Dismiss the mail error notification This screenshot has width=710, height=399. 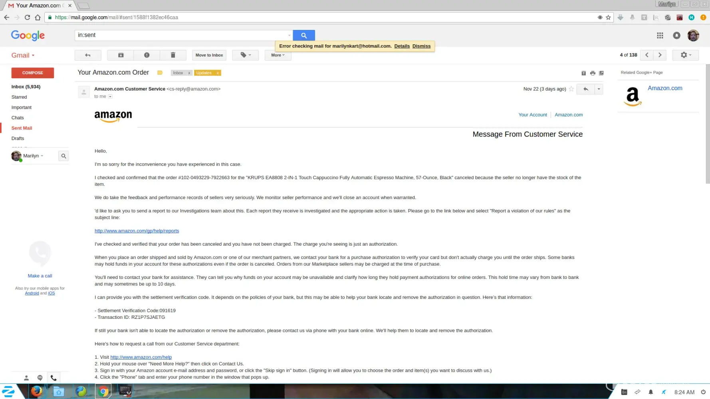(421, 46)
